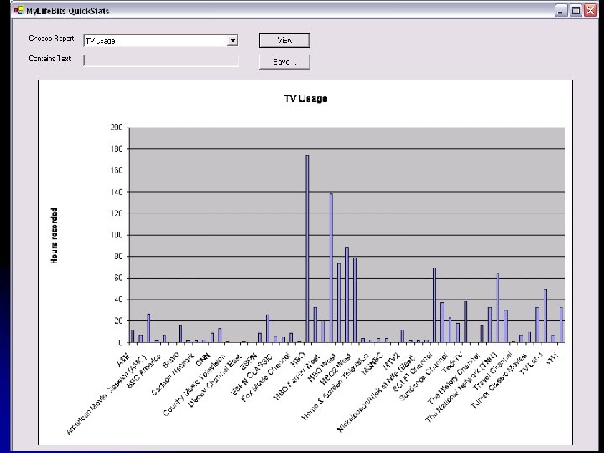
Task: Click the Travel Channel axis label
Action: (492, 371)
